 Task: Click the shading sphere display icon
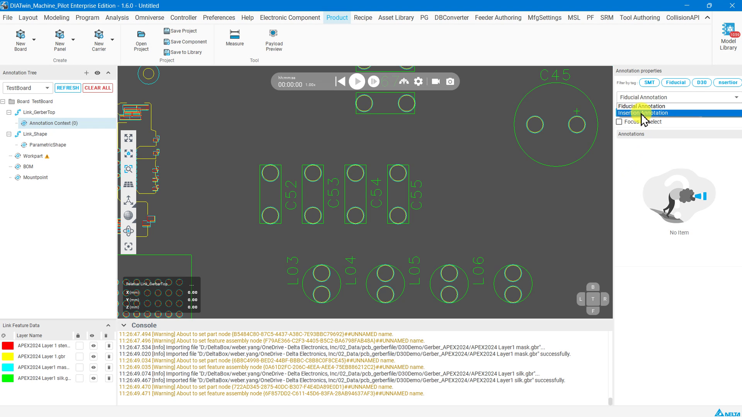(x=128, y=215)
